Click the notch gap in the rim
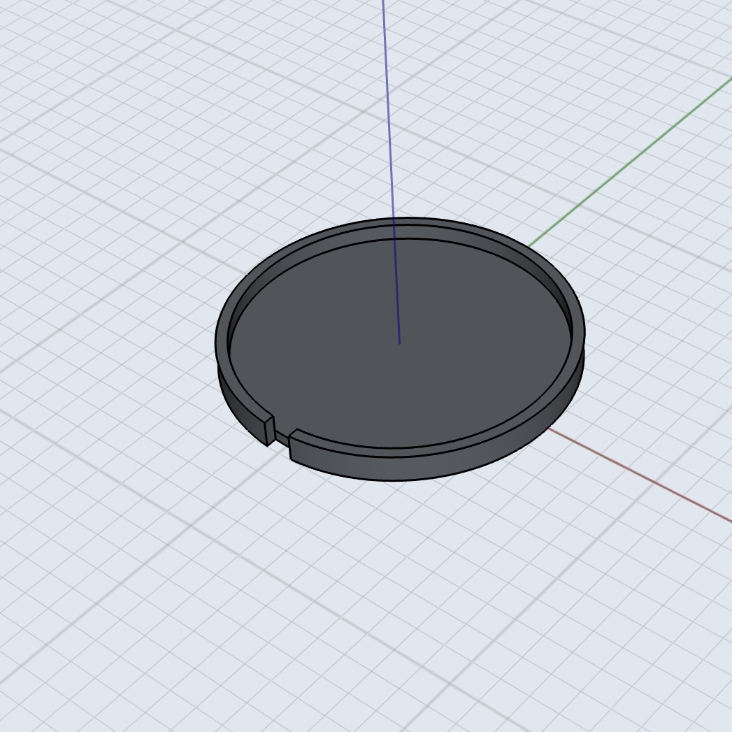The height and width of the screenshot is (732, 732). 281,437
